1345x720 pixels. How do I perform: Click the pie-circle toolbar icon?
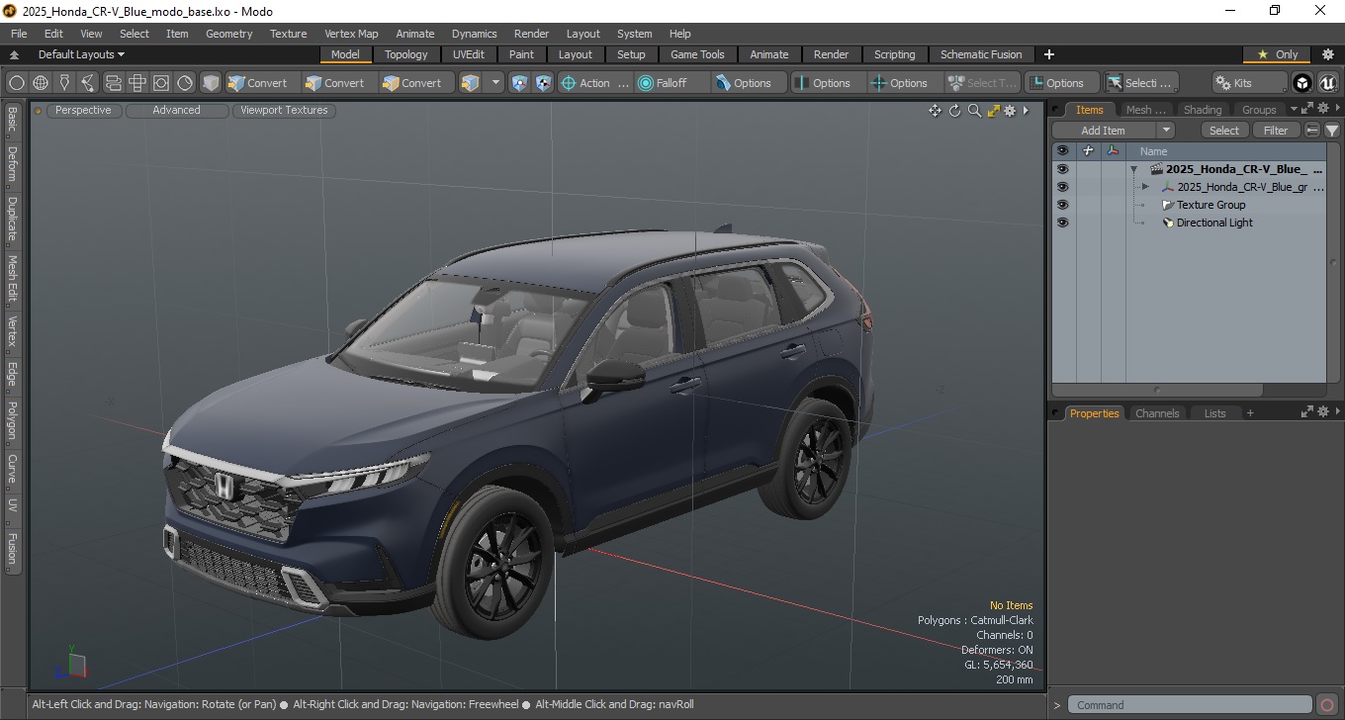[185, 83]
